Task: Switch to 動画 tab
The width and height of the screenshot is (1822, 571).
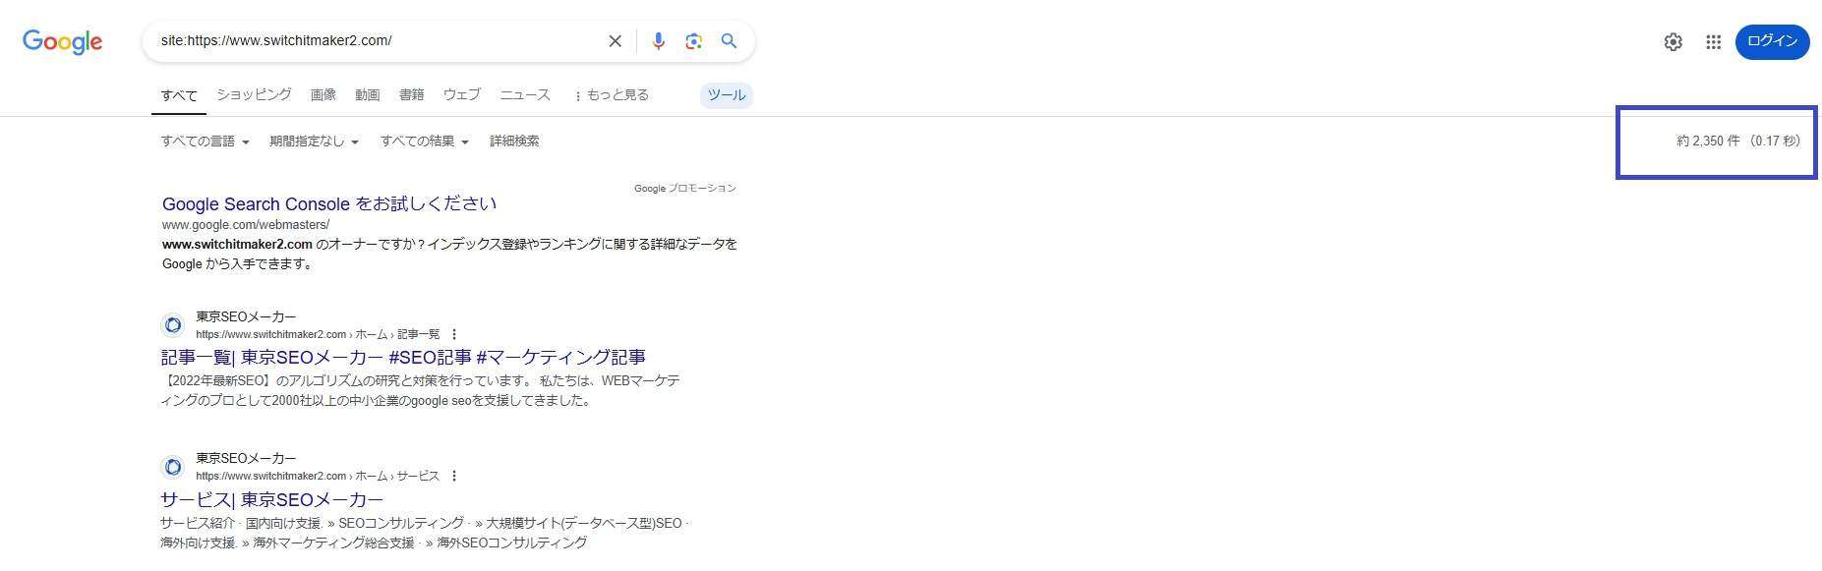Action: 368,95
